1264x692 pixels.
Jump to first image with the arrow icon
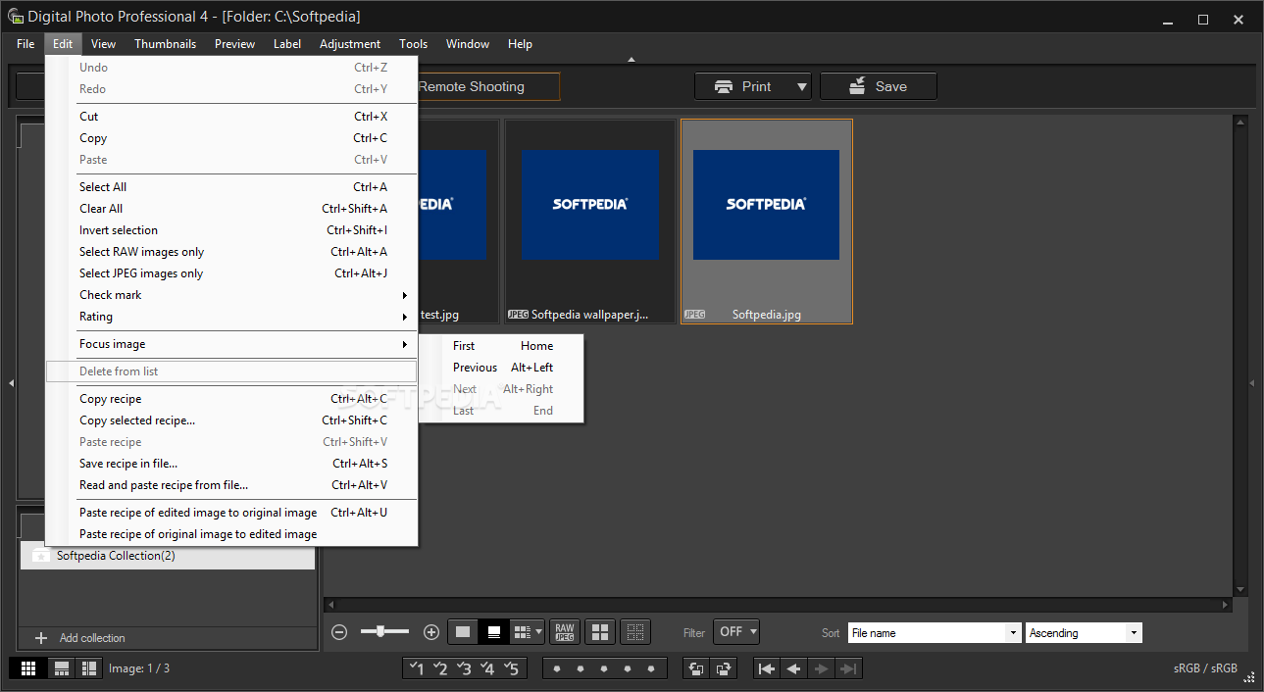point(767,668)
